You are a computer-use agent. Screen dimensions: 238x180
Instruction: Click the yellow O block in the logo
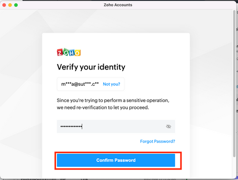click(78, 53)
